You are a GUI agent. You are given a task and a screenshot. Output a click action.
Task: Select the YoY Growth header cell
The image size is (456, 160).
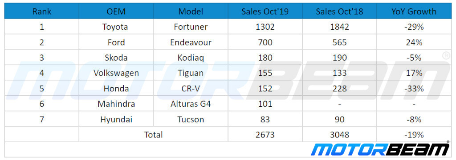click(414, 12)
